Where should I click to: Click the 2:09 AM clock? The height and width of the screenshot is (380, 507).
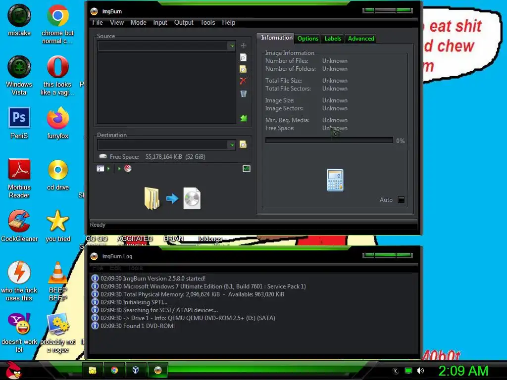pos(463,371)
